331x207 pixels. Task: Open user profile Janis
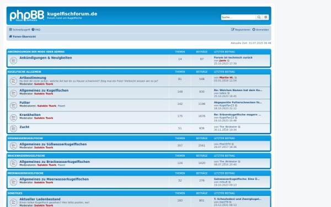[x=223, y=61]
